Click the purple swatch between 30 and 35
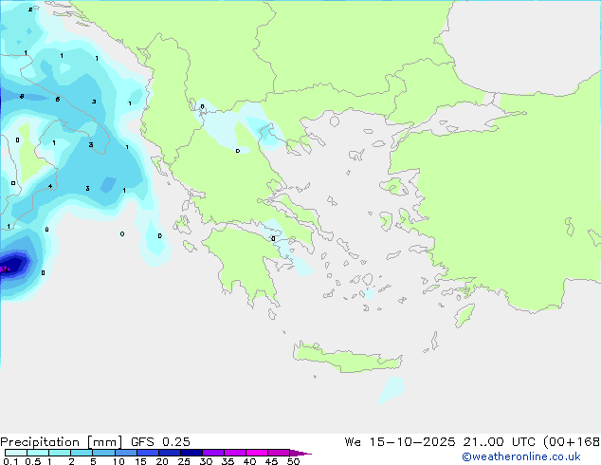Image resolution: width=601 pixels, height=465 pixels. click(213, 453)
